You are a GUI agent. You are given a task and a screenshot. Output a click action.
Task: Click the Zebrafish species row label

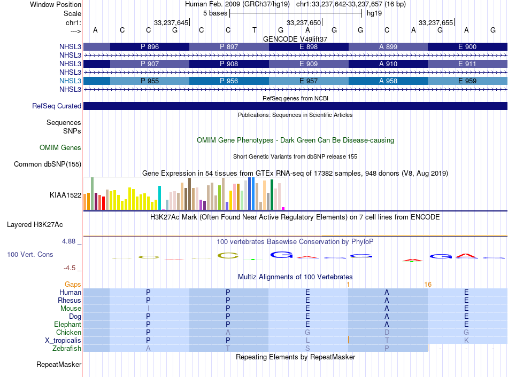pyautogui.click(x=67, y=349)
